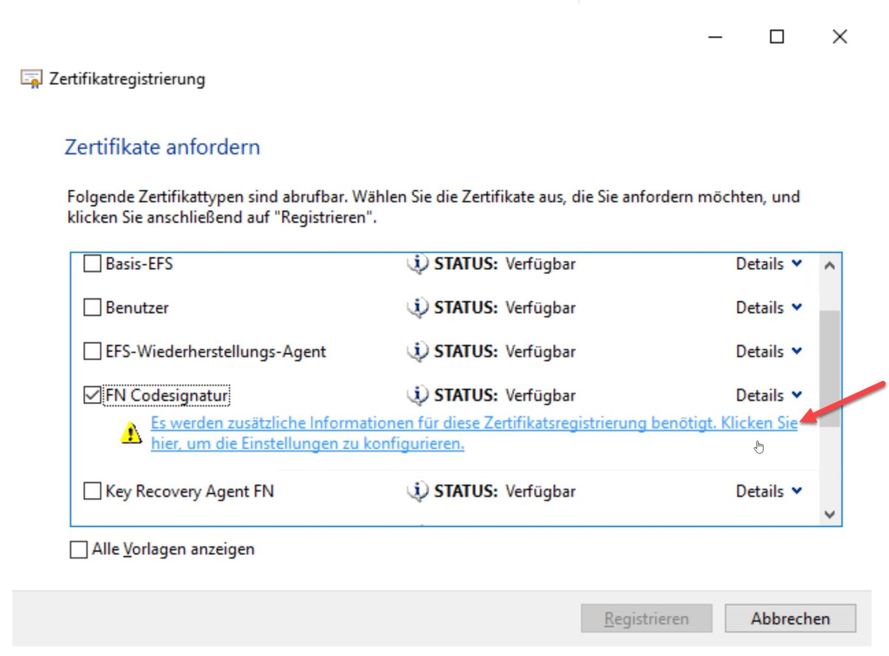Click the Benutzer label
The width and height of the screenshot is (889, 656).
click(x=137, y=308)
